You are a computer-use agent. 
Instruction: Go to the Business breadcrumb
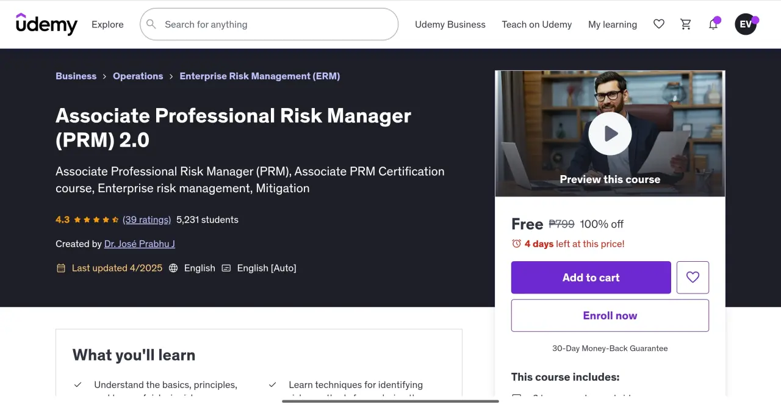(76, 76)
